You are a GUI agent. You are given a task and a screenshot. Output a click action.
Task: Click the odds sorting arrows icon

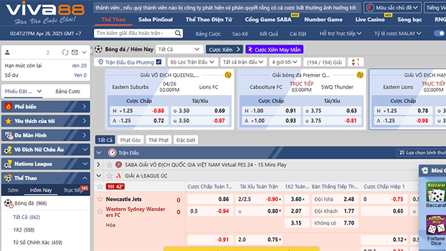pyautogui.click(x=355, y=62)
